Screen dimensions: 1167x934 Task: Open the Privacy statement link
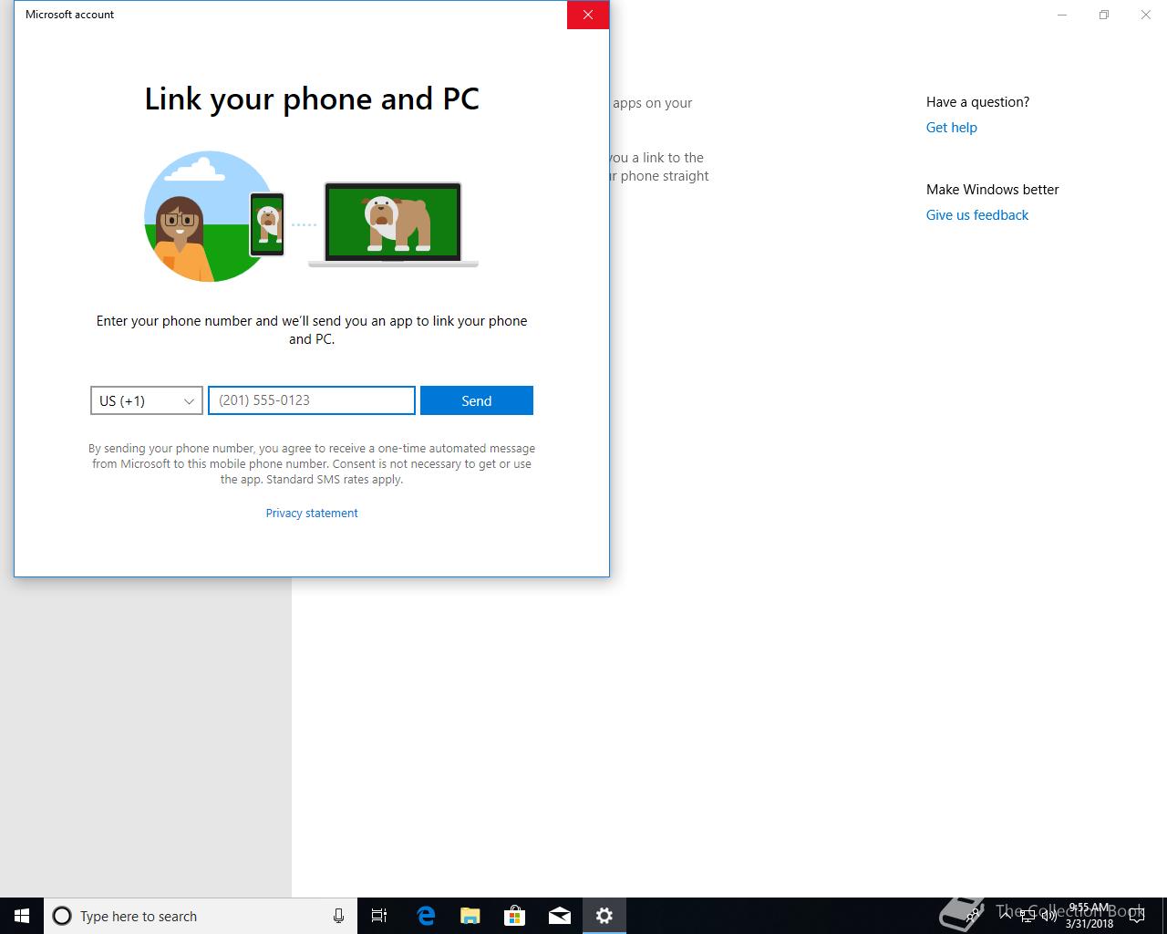[312, 514]
